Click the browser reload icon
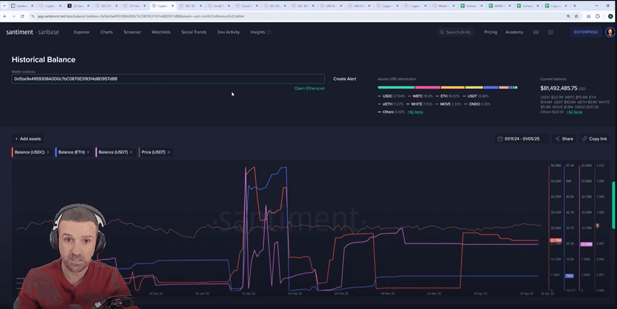Viewport: 617px width, 309px height. 22,16
